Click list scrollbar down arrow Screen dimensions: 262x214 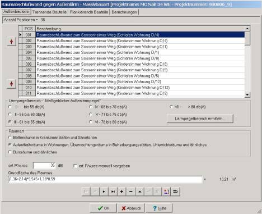point(247,95)
